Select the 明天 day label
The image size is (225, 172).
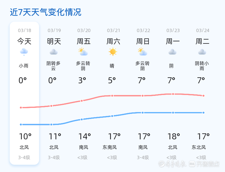(54, 41)
